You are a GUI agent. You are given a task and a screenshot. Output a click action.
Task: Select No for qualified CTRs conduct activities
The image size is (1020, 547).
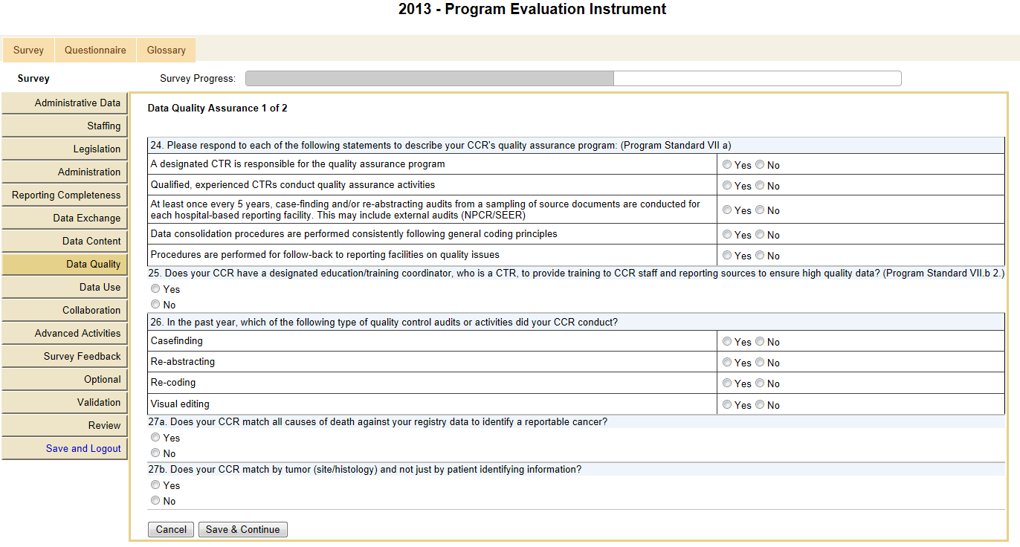click(x=760, y=186)
